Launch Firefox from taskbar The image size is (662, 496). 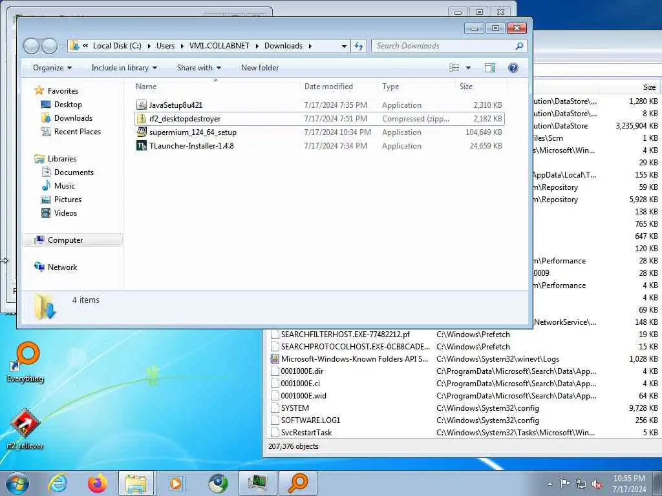pyautogui.click(x=98, y=483)
